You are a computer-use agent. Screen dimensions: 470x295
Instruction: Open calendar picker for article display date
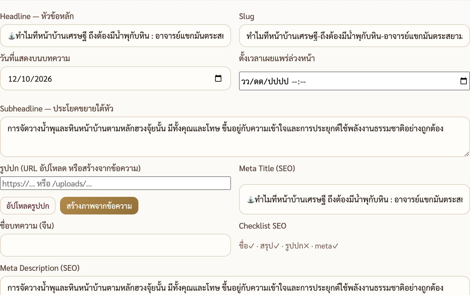(218, 79)
